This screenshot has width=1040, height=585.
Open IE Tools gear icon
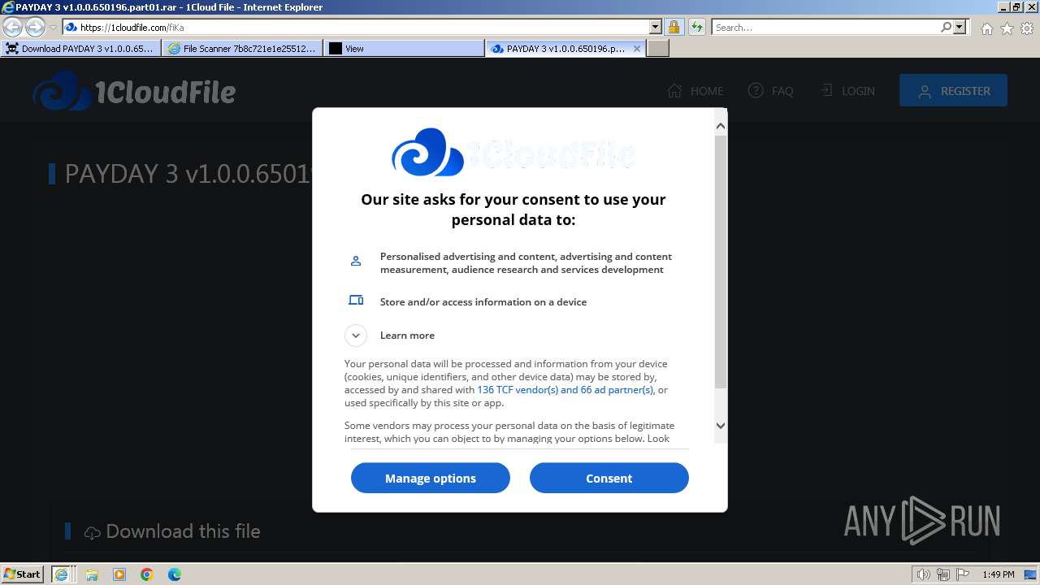pos(1026,28)
